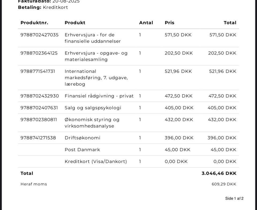257x210 pixels.
Task: Click the Antal column header
Action: pos(146,23)
